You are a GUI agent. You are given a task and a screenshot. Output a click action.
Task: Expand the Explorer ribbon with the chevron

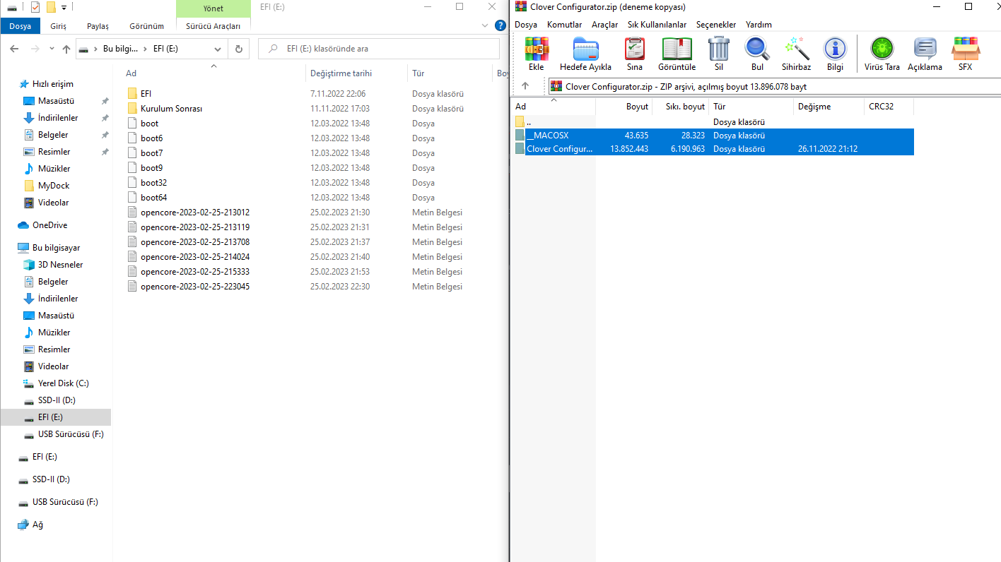tap(484, 25)
